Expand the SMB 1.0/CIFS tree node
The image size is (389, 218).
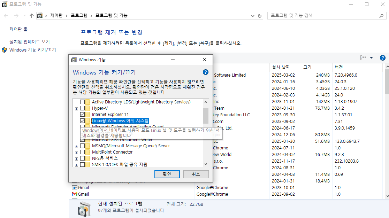pyautogui.click(x=76, y=165)
